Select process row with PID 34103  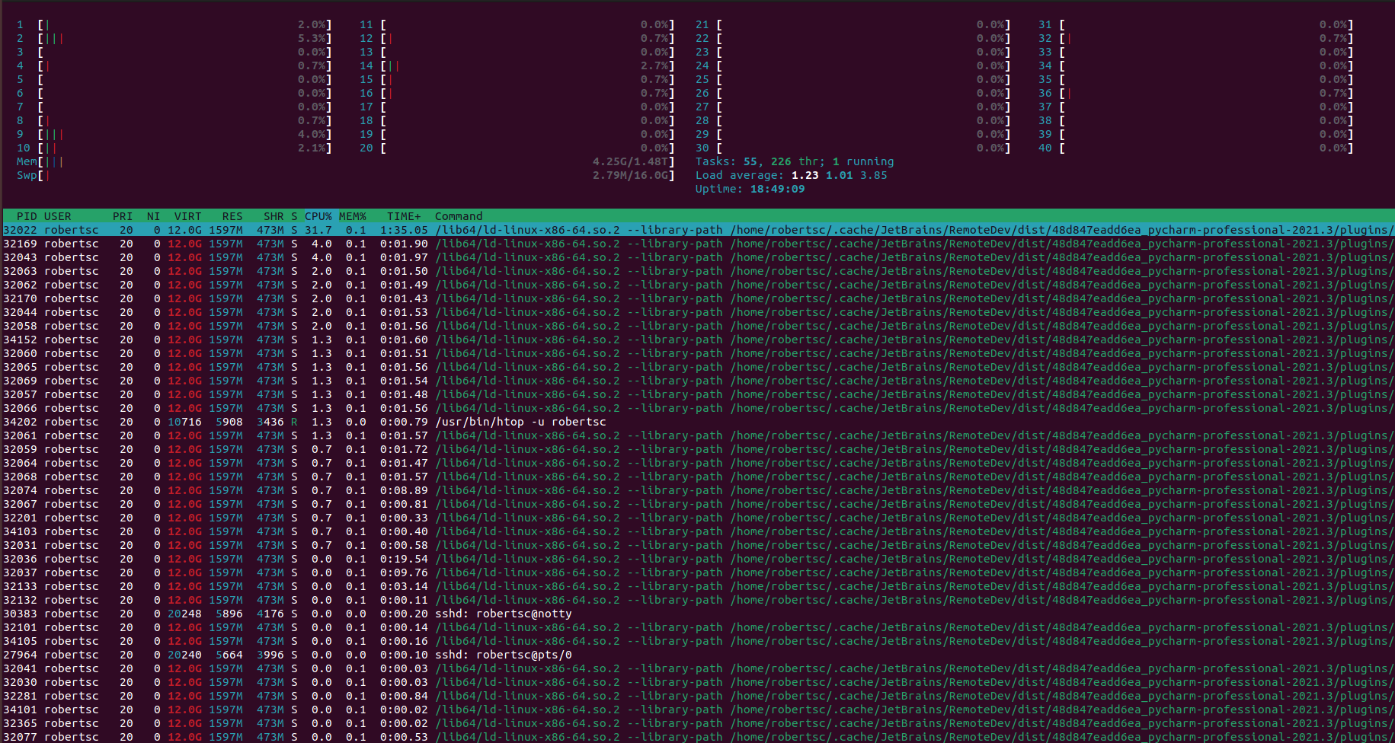[x=699, y=531]
